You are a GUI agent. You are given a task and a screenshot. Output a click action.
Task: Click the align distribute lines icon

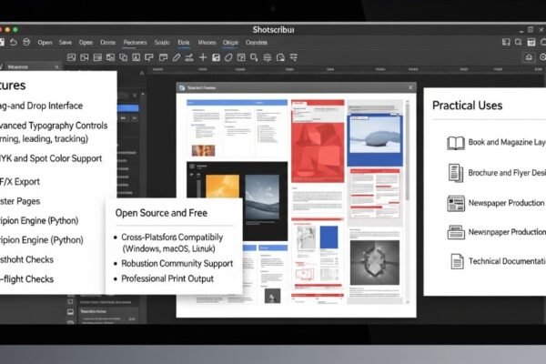point(268,57)
